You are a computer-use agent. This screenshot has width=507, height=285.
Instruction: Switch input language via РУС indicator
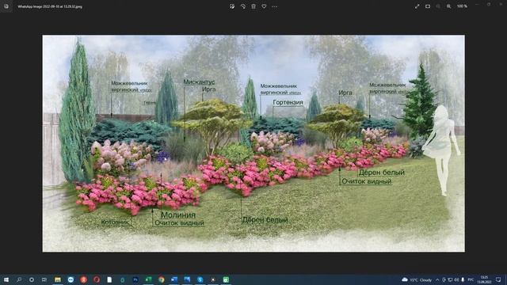[471, 279]
